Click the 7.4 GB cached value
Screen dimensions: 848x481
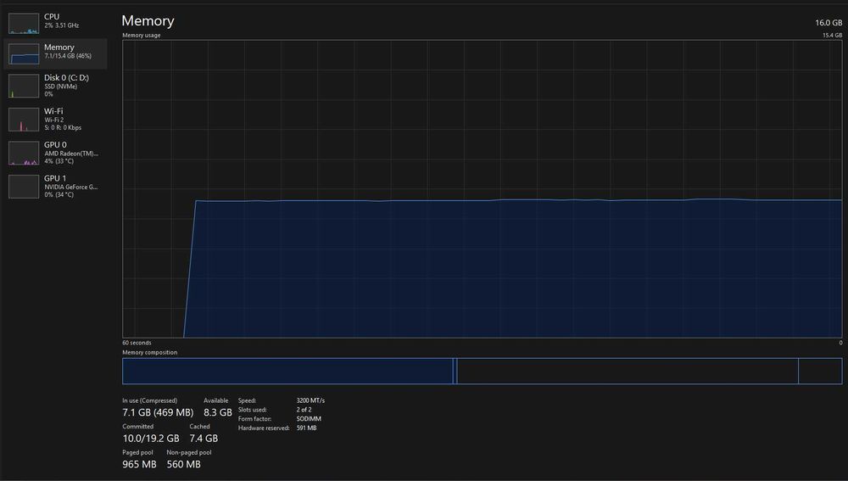(204, 439)
